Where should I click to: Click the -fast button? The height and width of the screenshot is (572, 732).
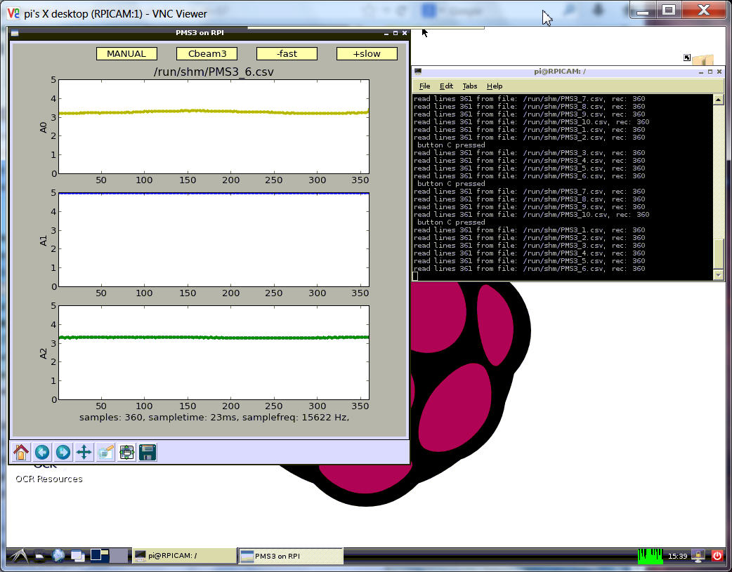coord(287,54)
